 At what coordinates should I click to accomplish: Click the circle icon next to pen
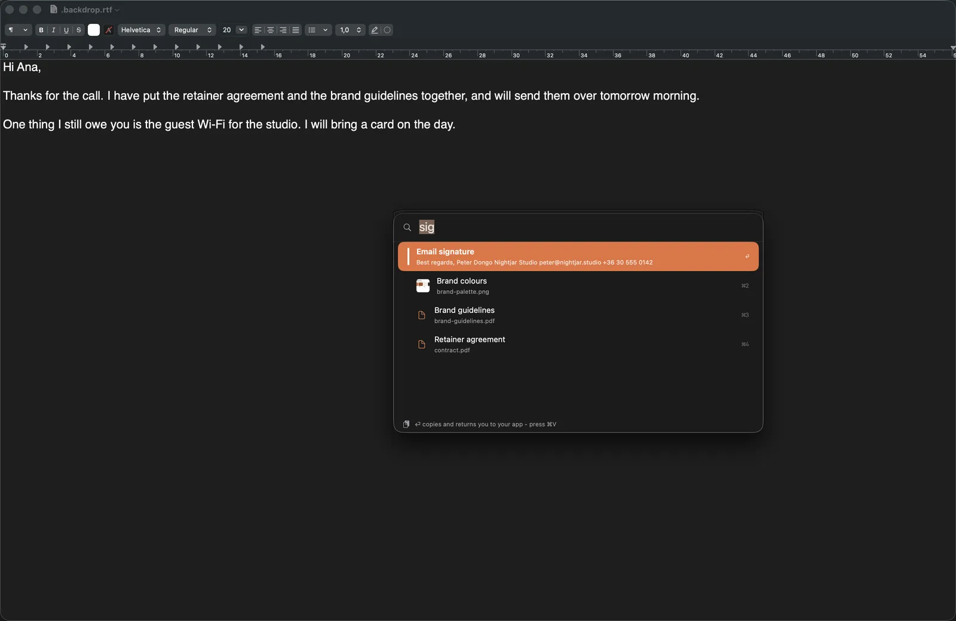(387, 30)
